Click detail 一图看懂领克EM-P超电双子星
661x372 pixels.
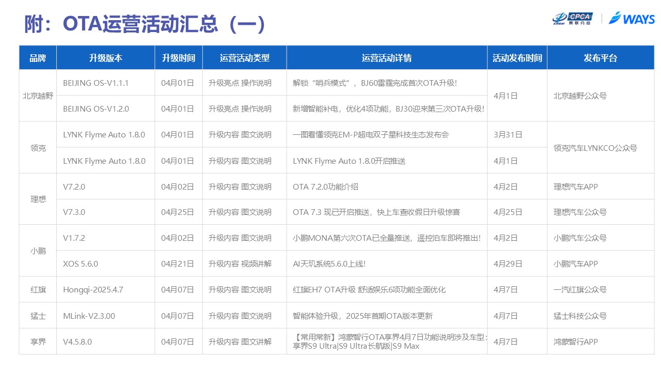tap(371, 134)
